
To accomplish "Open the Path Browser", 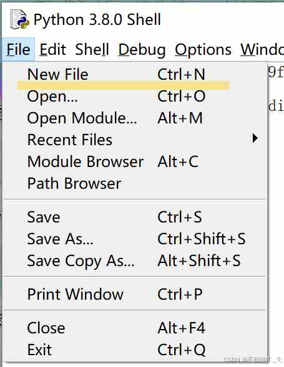I will click(135, 183).
